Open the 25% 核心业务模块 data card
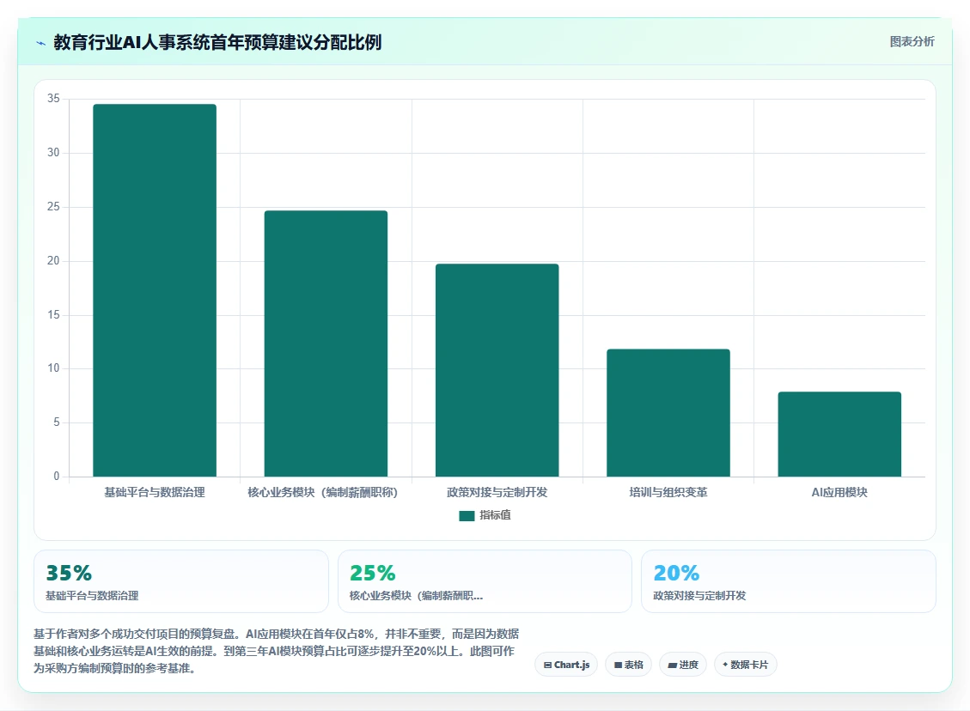 pyautogui.click(x=485, y=581)
